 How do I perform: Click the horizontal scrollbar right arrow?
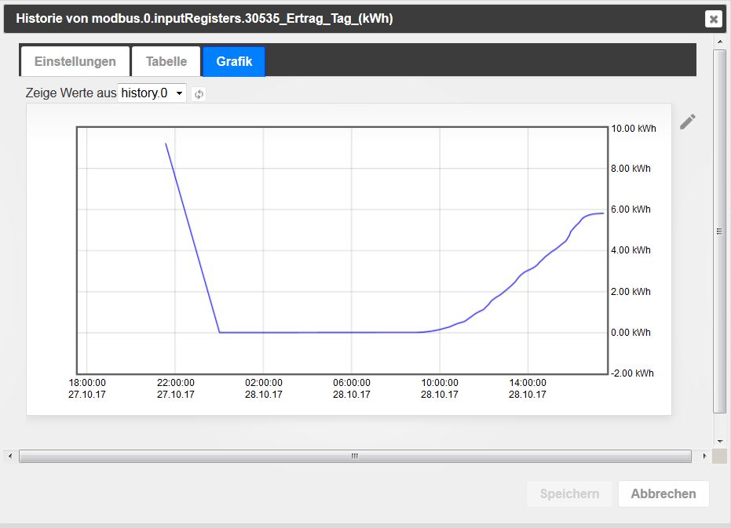coord(704,456)
